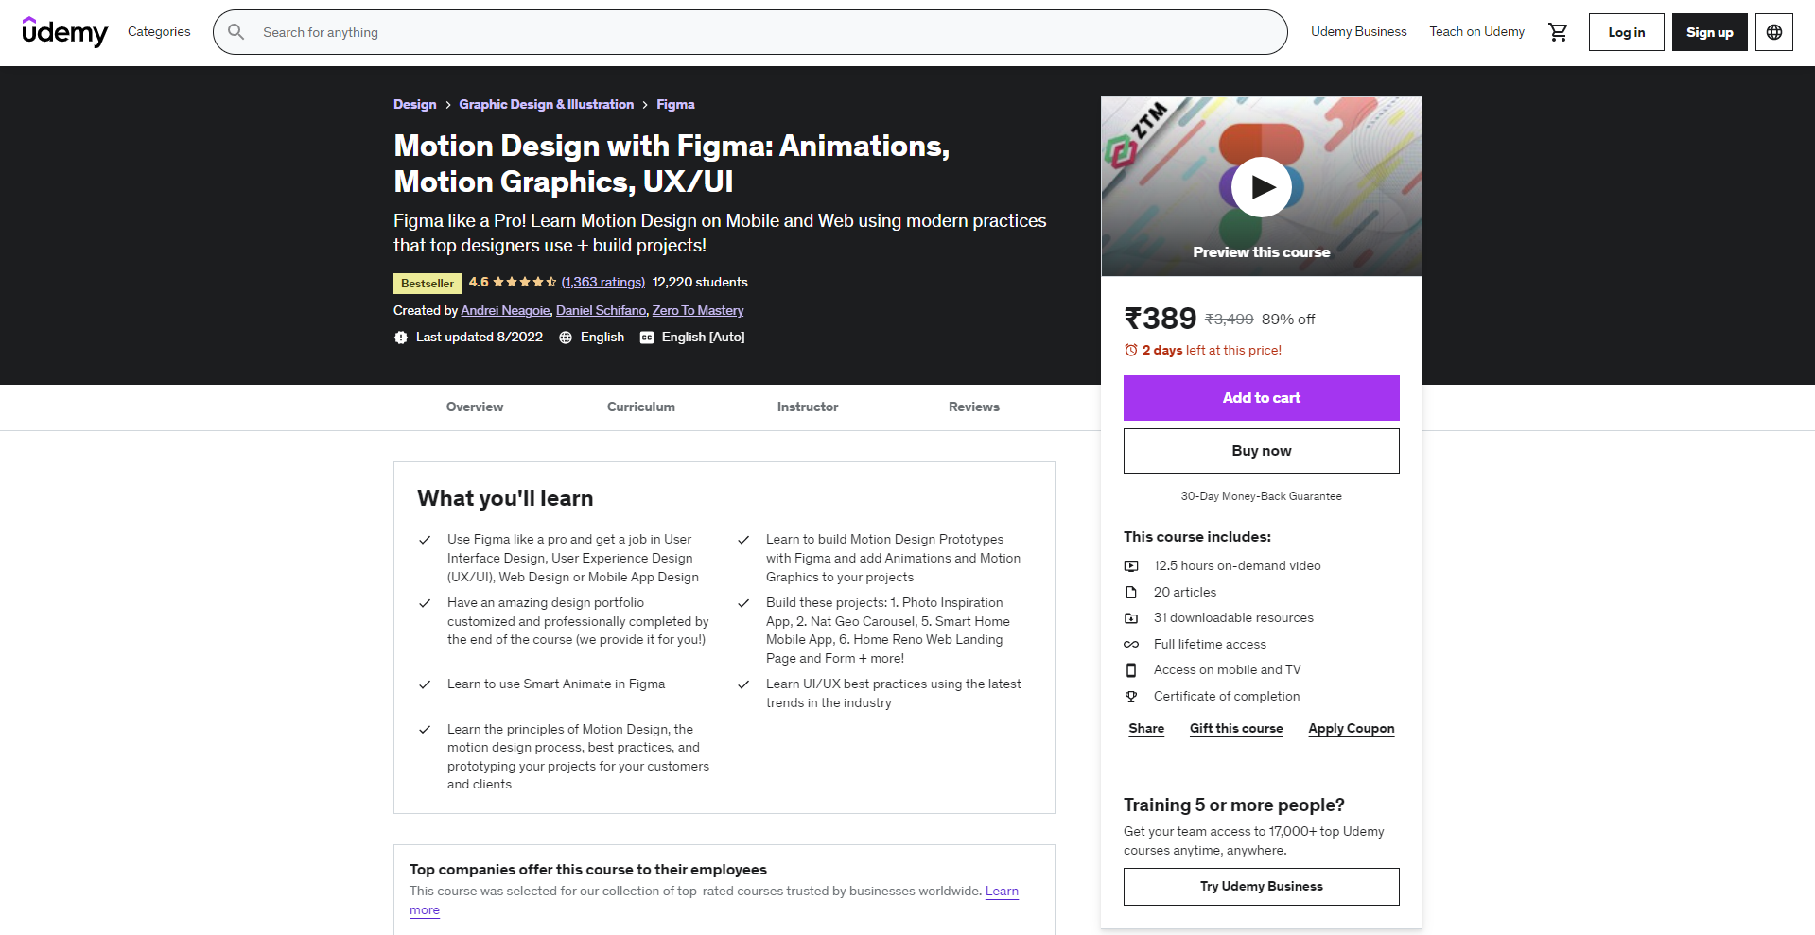The image size is (1815, 935).
Task: Click the Training 5 or more people heading
Action: (1234, 805)
